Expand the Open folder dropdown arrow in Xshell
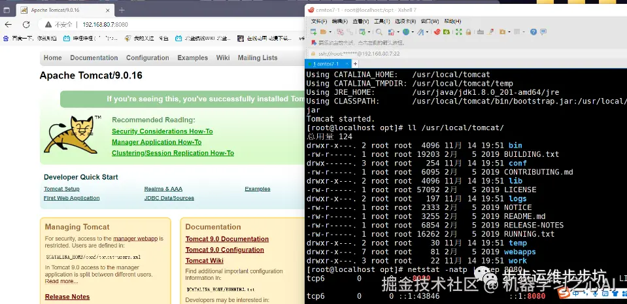627x304 pixels. tap(330, 32)
